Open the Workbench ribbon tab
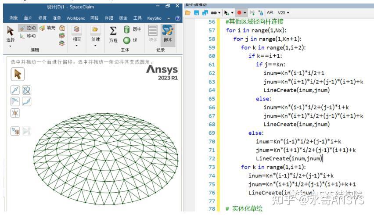The width and height of the screenshot is (374, 215). (x=76, y=18)
